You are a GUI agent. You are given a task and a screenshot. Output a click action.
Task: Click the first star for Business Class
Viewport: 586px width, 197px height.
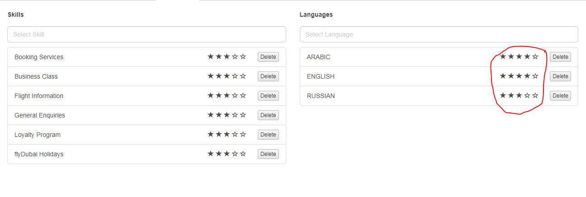coord(211,76)
